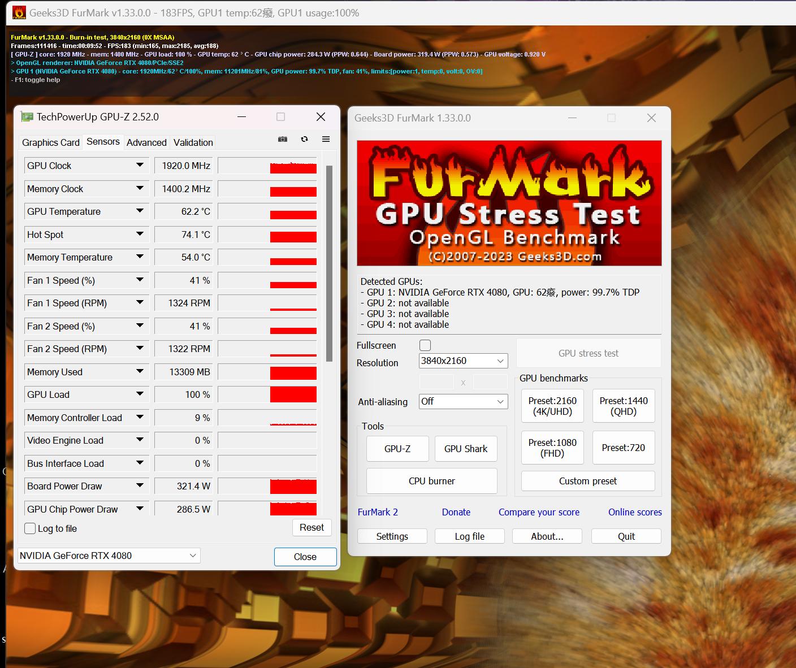Switch to the Validation tab

pyautogui.click(x=192, y=142)
